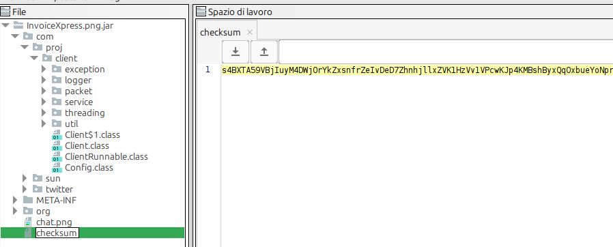Viewport: 613px width, 247px height.
Task: Click the InvoiceXpress.png.jar archive icon
Action: pos(18,25)
